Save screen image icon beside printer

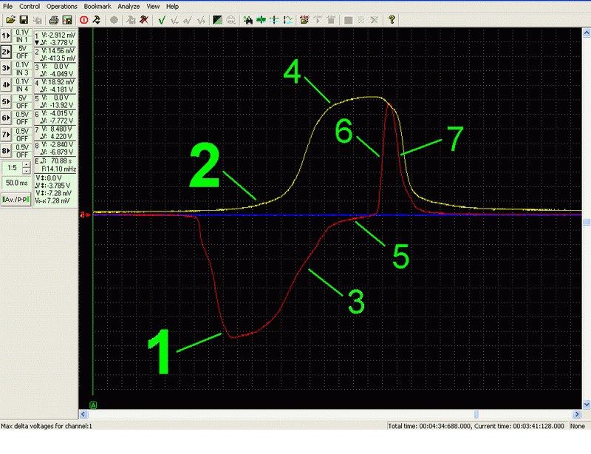[67, 20]
